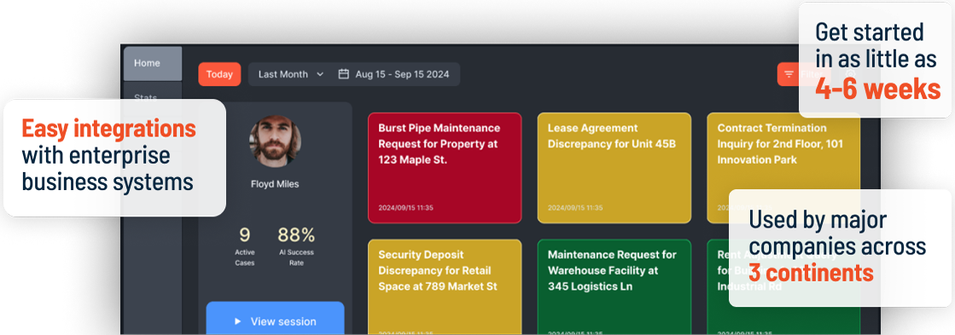The width and height of the screenshot is (955, 335).
Task: Click the Last Month chevron arrow
Action: pos(320,74)
